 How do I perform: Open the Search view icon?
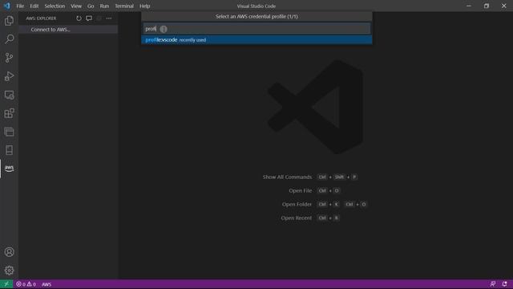[x=9, y=39]
